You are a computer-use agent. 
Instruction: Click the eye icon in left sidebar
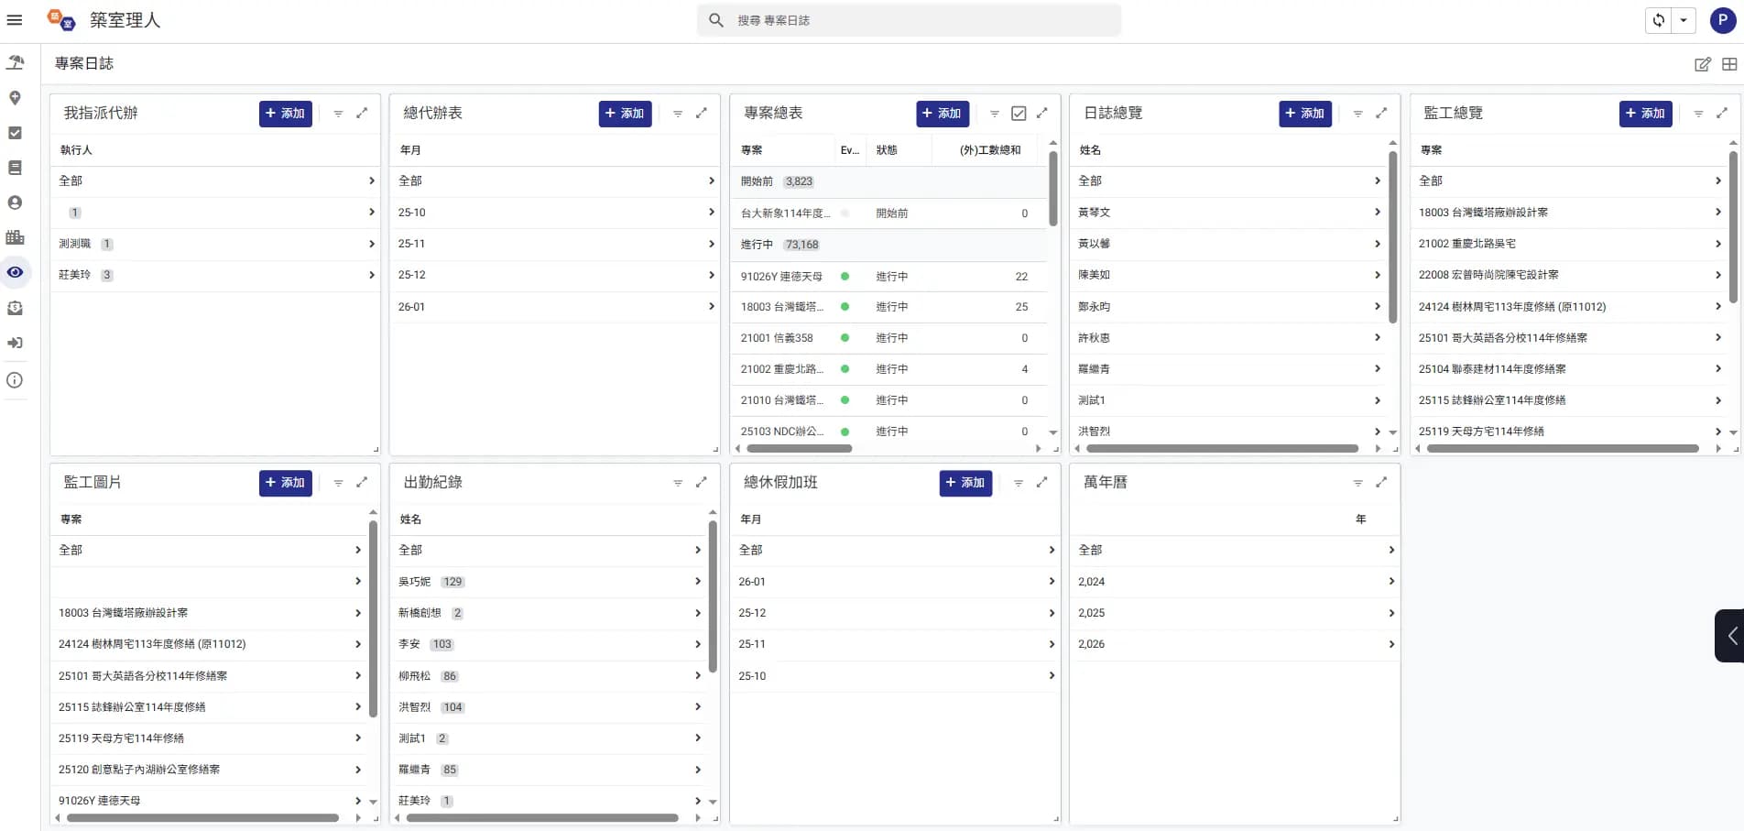pyautogui.click(x=15, y=272)
